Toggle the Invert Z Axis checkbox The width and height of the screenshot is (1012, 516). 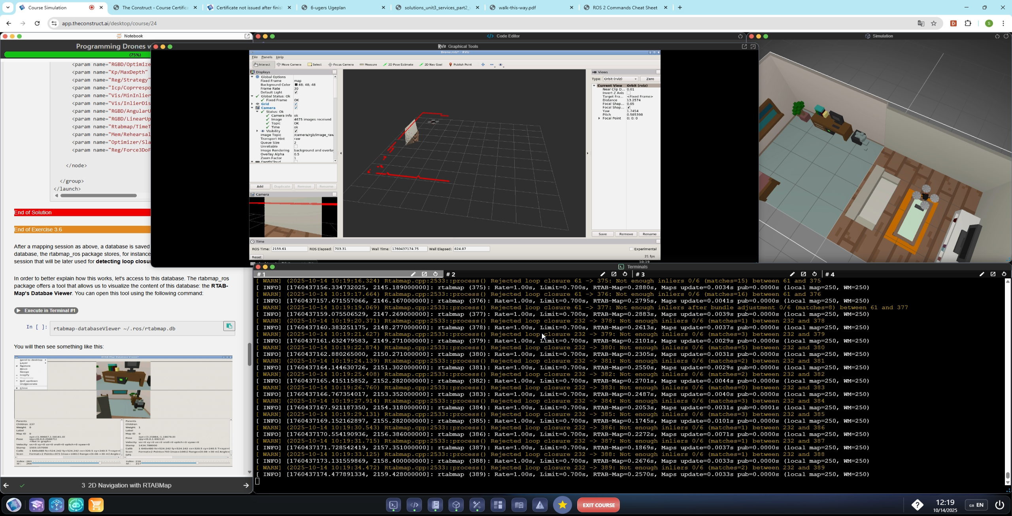coord(629,93)
